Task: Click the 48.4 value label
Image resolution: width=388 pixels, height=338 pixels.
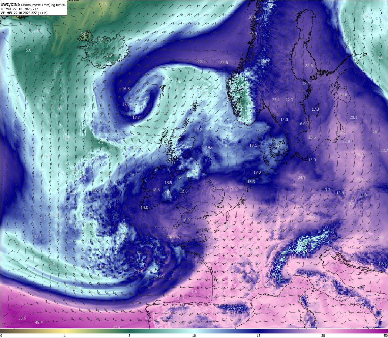Action: 39,322
